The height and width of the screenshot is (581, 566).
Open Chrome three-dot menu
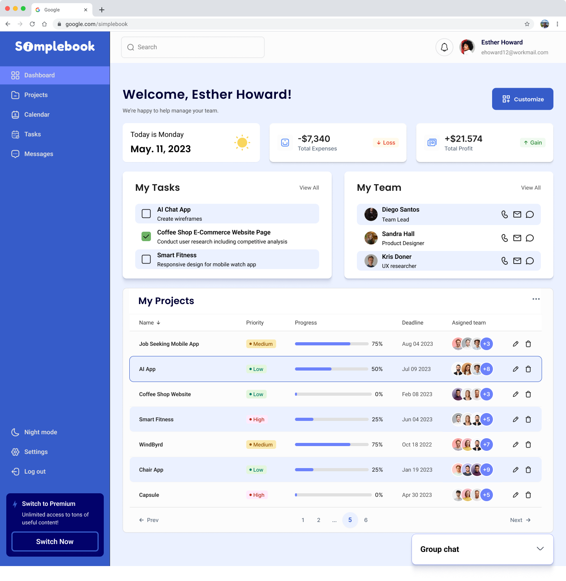[557, 24]
